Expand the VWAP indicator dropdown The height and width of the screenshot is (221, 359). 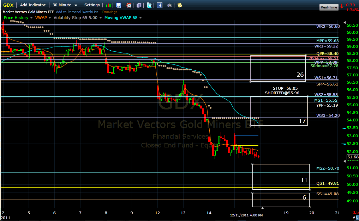pos(50,18)
